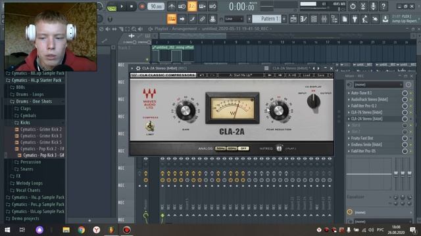This screenshot has width=421, height=236.
Task: Open the Percussion folder
Action: point(30,162)
